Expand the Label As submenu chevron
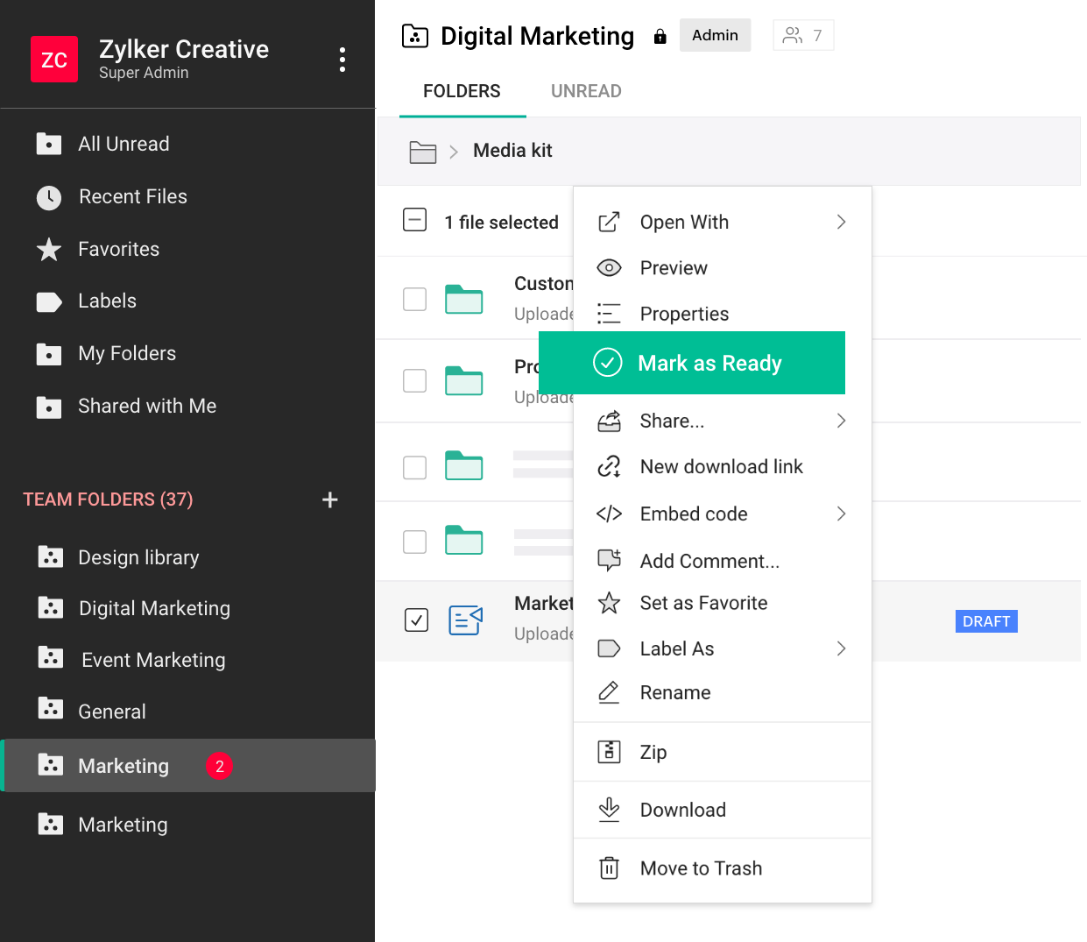The width and height of the screenshot is (1087, 942). [x=841, y=648]
